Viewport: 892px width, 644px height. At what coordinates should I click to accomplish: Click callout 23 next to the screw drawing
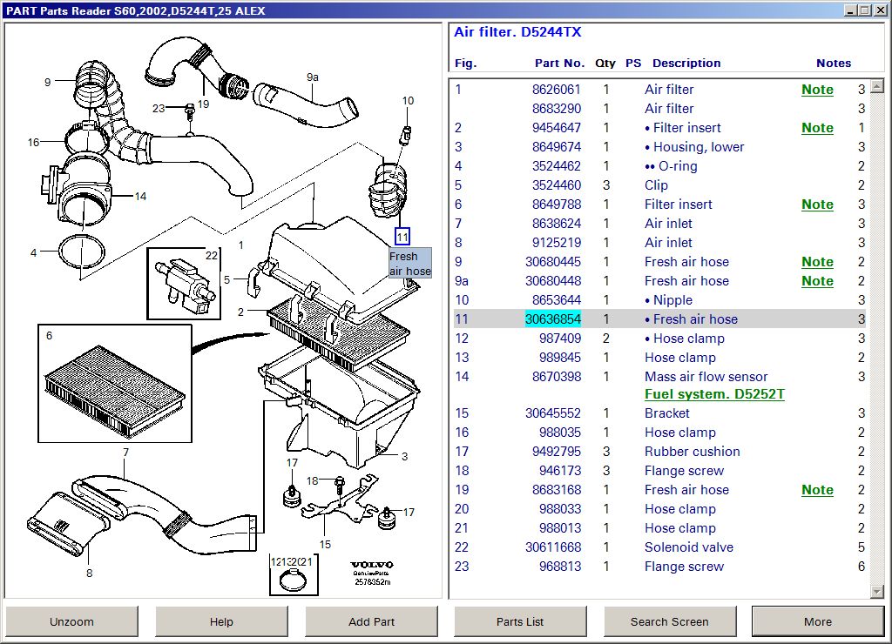[159, 108]
